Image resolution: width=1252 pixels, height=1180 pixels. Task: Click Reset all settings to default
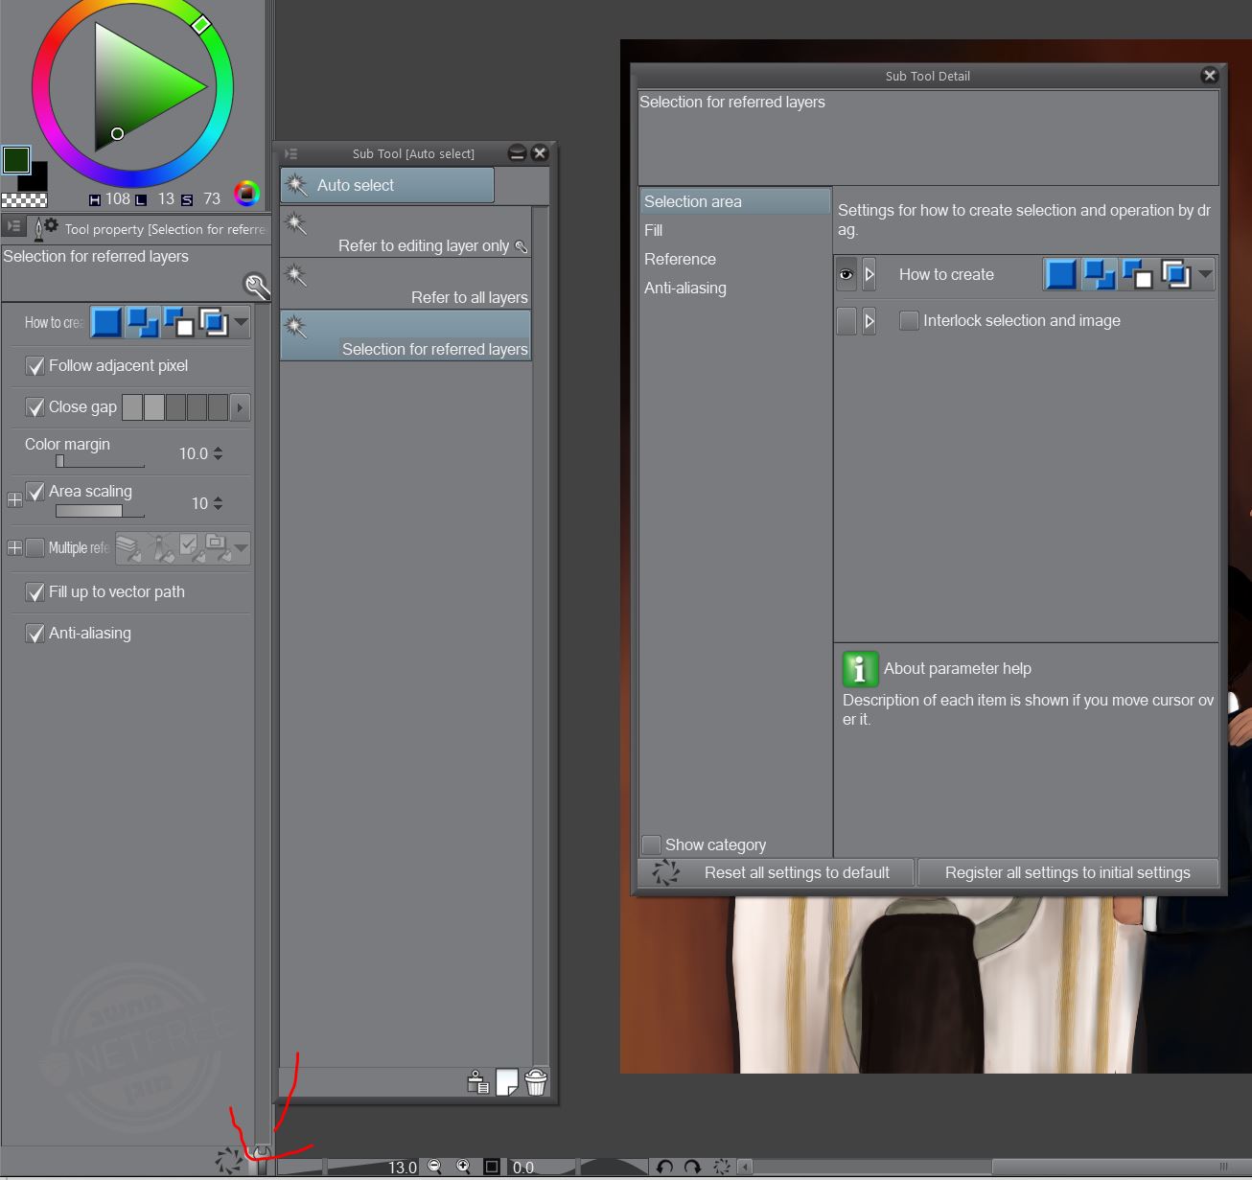coord(777,872)
